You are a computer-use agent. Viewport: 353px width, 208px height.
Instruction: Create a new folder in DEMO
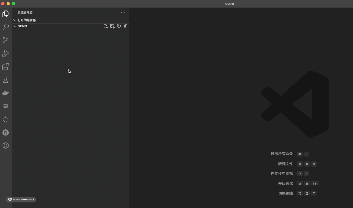point(112,26)
